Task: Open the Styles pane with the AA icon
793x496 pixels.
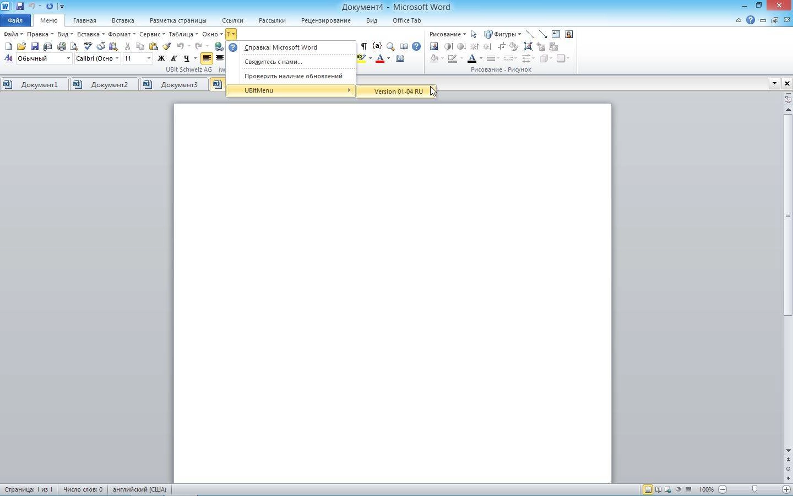Action: (8, 58)
